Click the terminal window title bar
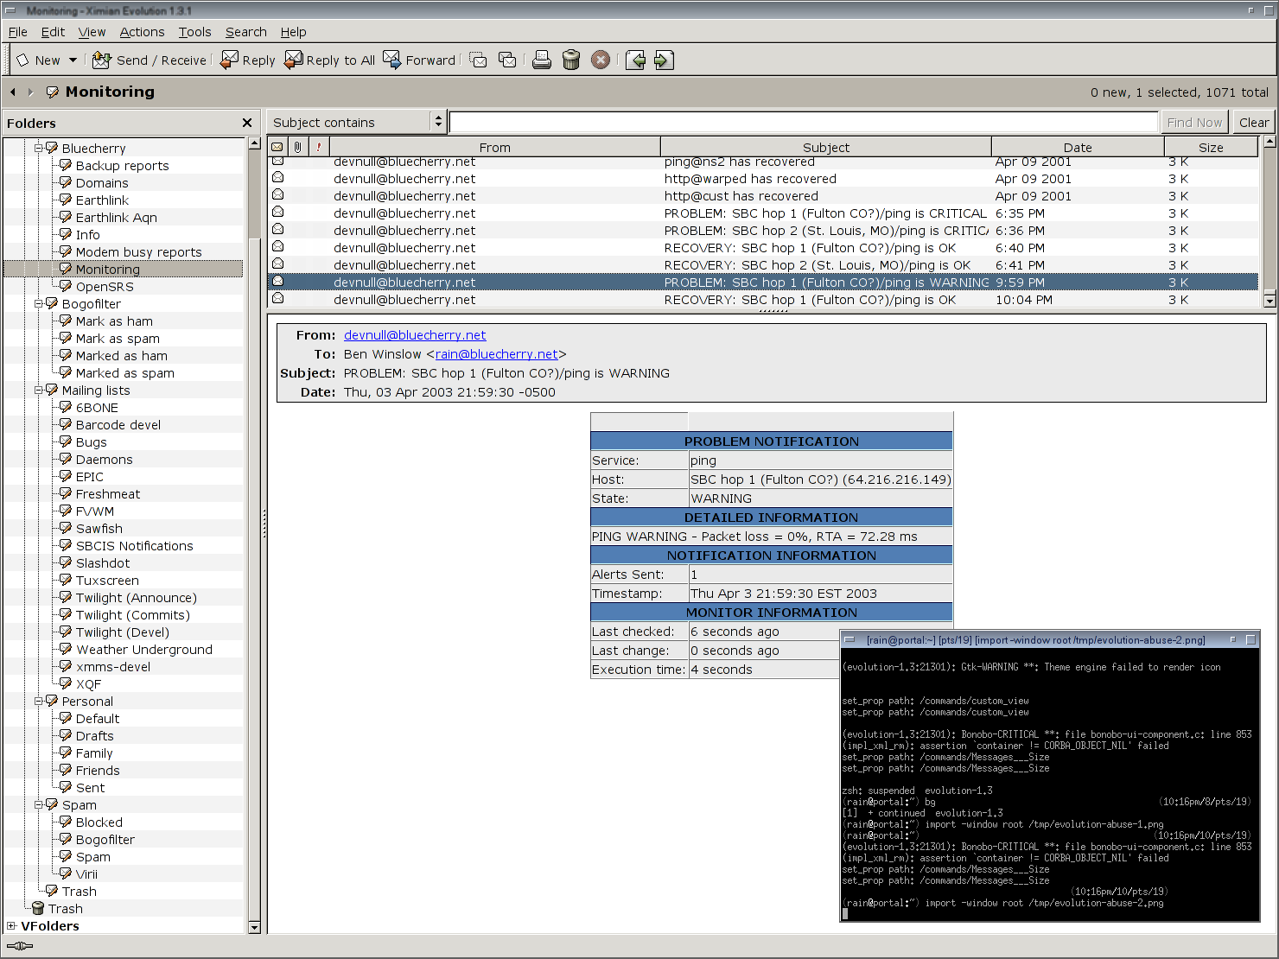The height and width of the screenshot is (959, 1279). 1049,639
